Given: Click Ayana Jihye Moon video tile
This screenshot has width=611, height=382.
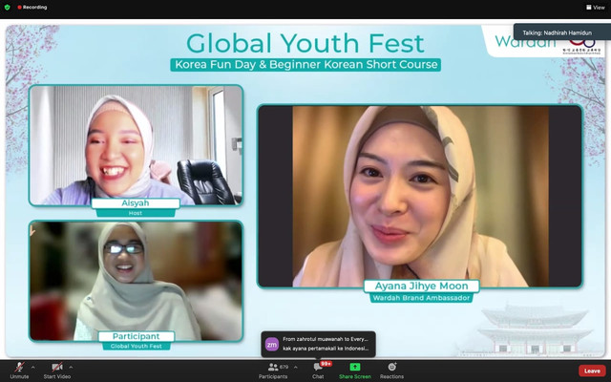Looking at the screenshot, I should 420,196.
